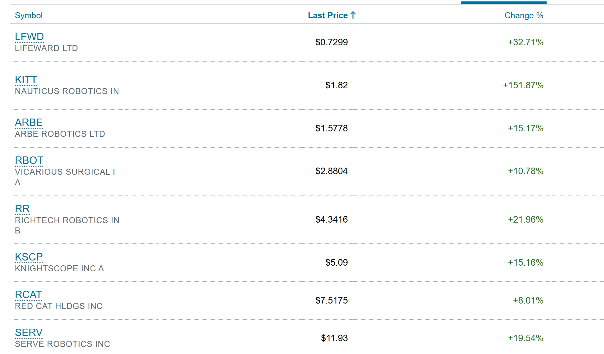Click Knightscope +15.16% change value

pos(525,263)
